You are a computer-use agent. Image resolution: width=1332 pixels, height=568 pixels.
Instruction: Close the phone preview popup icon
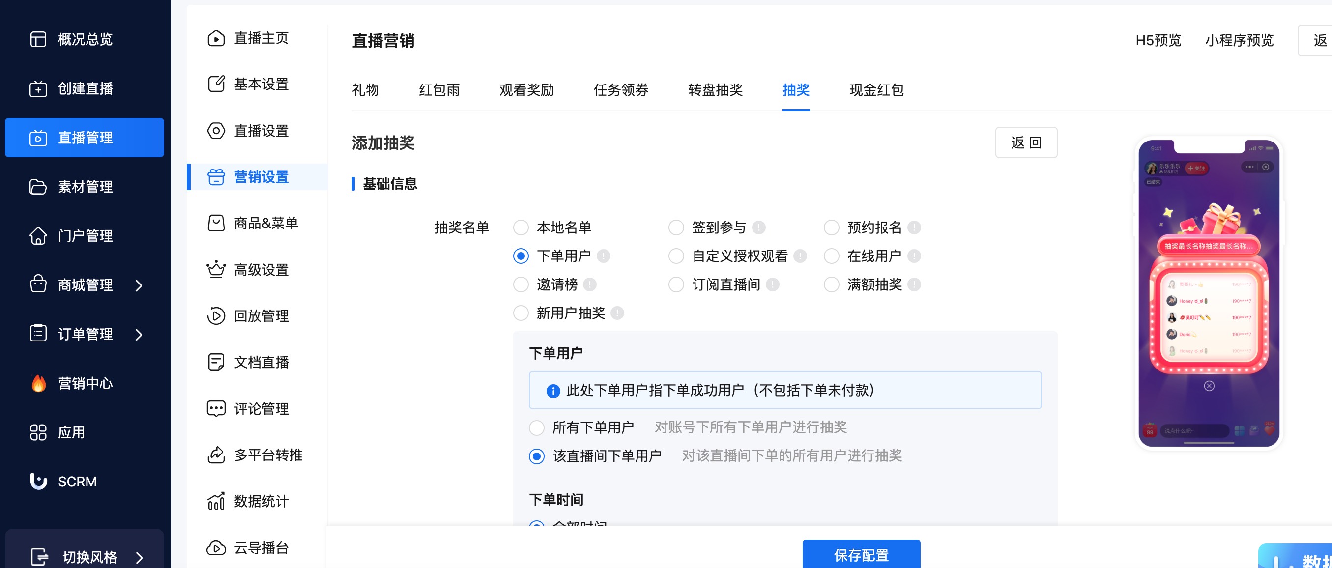click(x=1209, y=386)
